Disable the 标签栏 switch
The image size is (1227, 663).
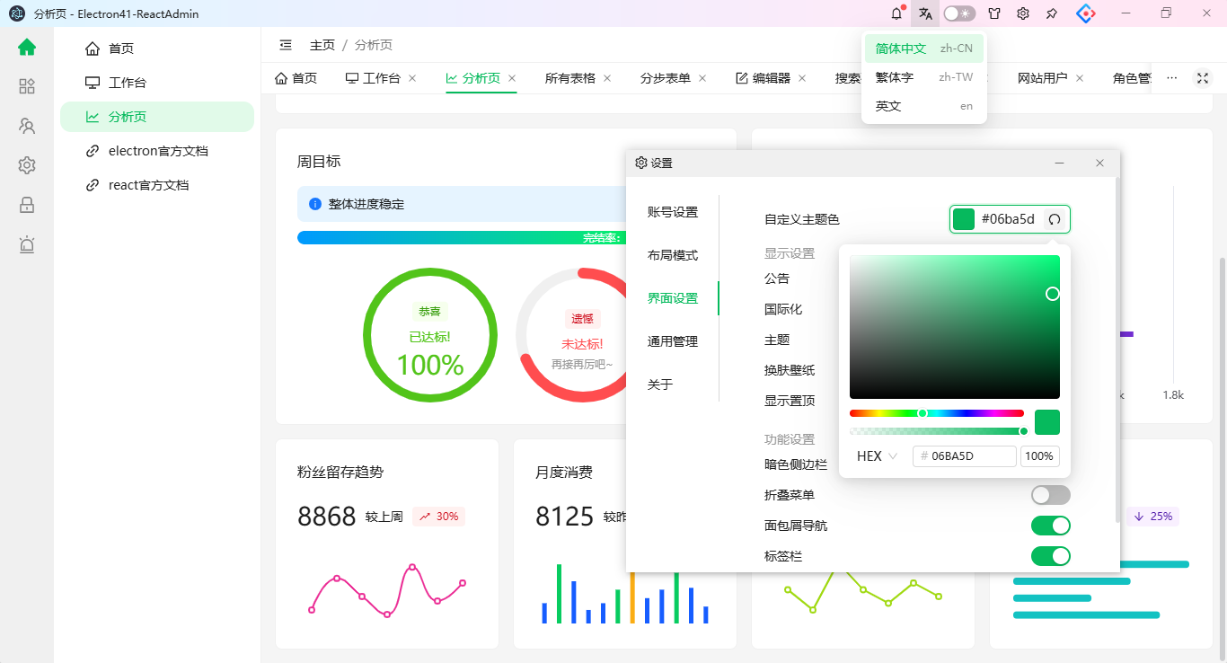(x=1051, y=556)
